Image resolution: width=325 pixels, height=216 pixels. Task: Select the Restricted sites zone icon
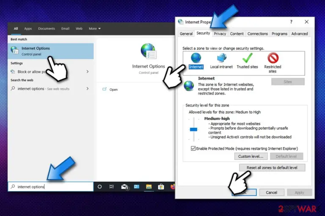[x=273, y=58]
